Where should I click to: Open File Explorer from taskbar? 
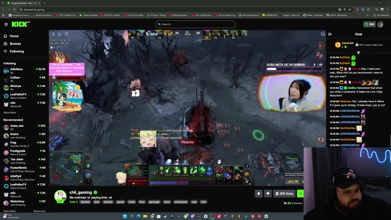tap(145, 216)
